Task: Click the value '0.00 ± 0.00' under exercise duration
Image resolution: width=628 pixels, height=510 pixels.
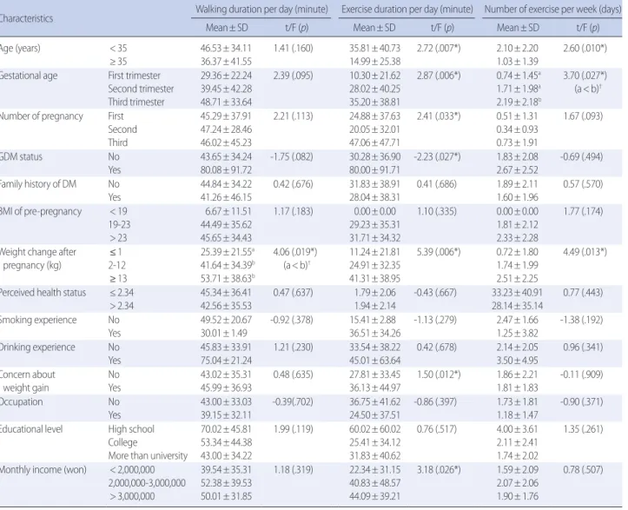Action: tap(375, 211)
